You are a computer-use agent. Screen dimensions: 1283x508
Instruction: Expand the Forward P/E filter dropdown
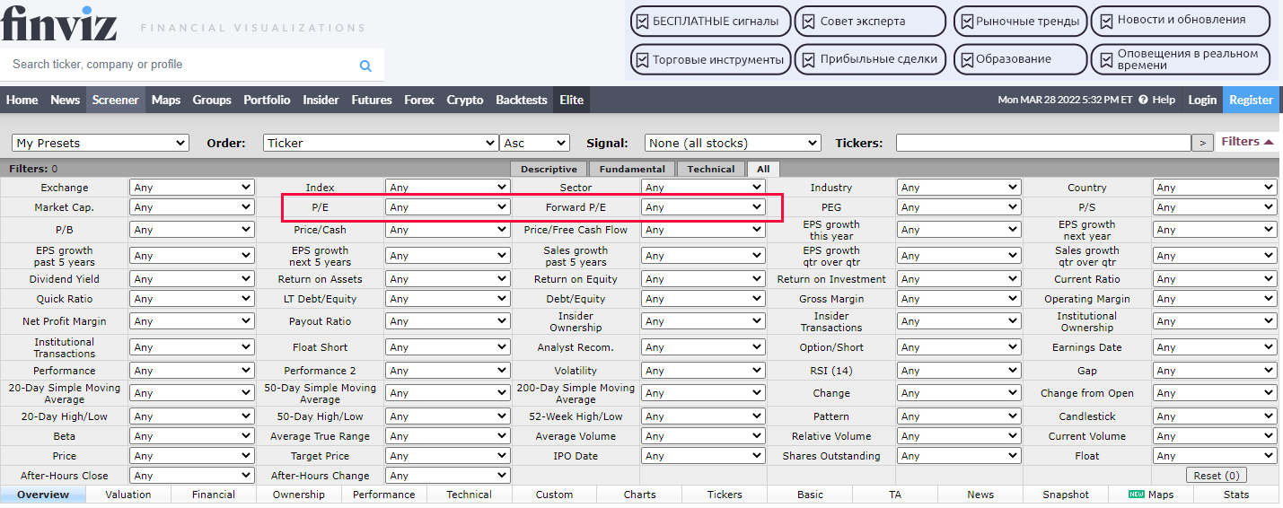[x=703, y=207]
